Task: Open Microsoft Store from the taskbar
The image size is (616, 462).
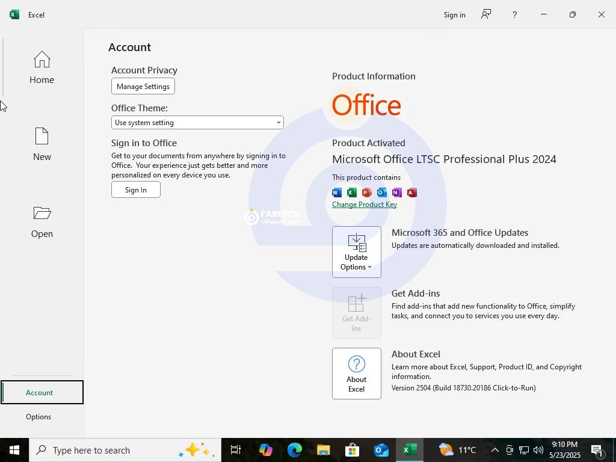Action: [x=352, y=450]
